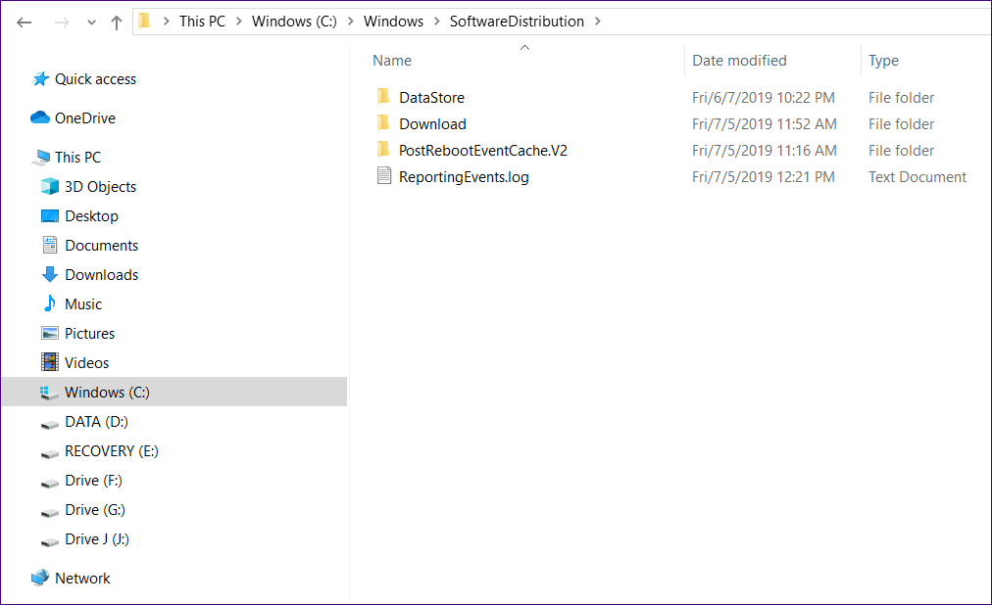Open Music in navigation pane
The width and height of the screenshot is (992, 605).
pyautogui.click(x=83, y=304)
